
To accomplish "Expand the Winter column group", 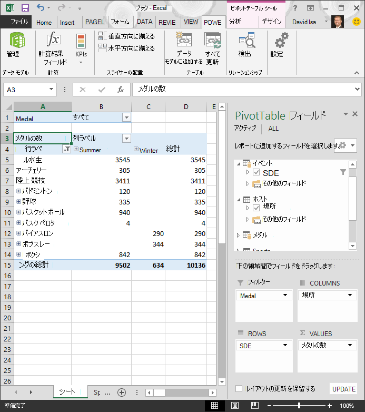I will 136,149.
